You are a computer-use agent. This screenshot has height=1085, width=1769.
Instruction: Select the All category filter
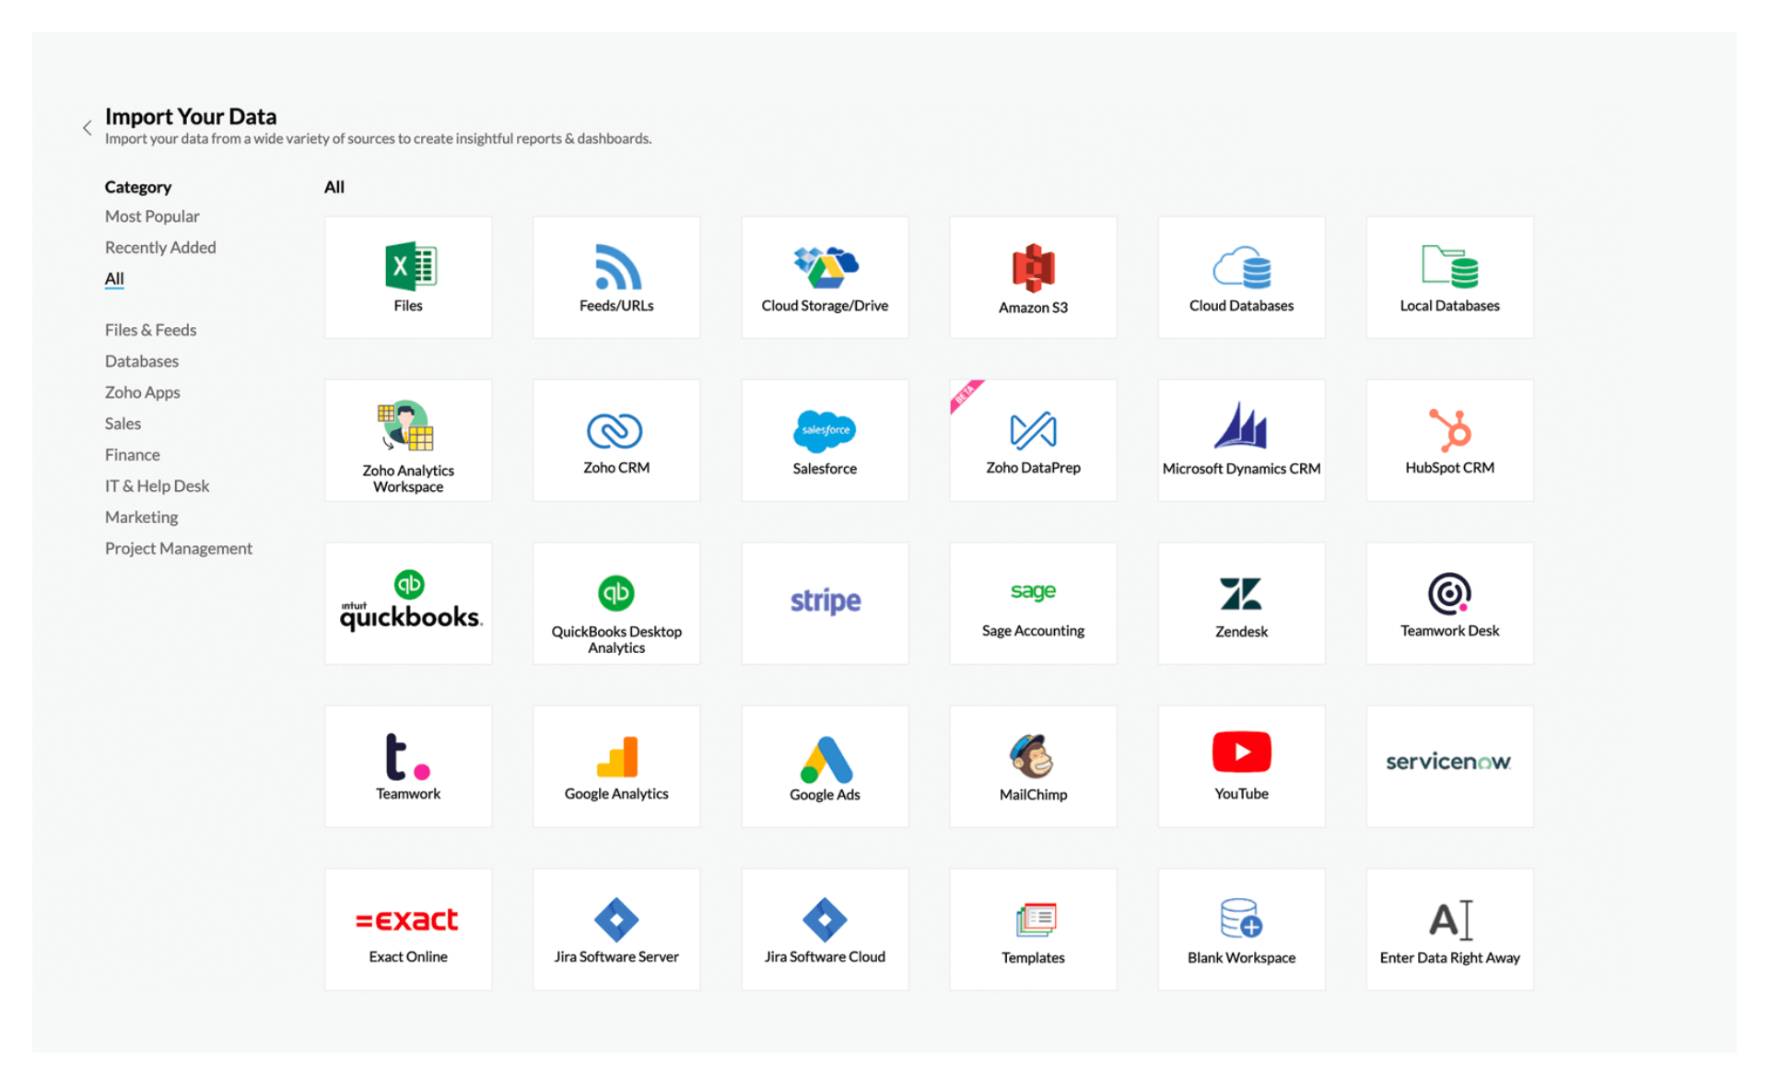coord(114,279)
